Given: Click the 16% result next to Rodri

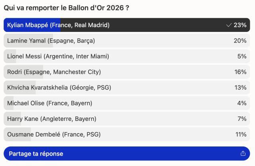Looking at the screenshot, I should (240, 72).
